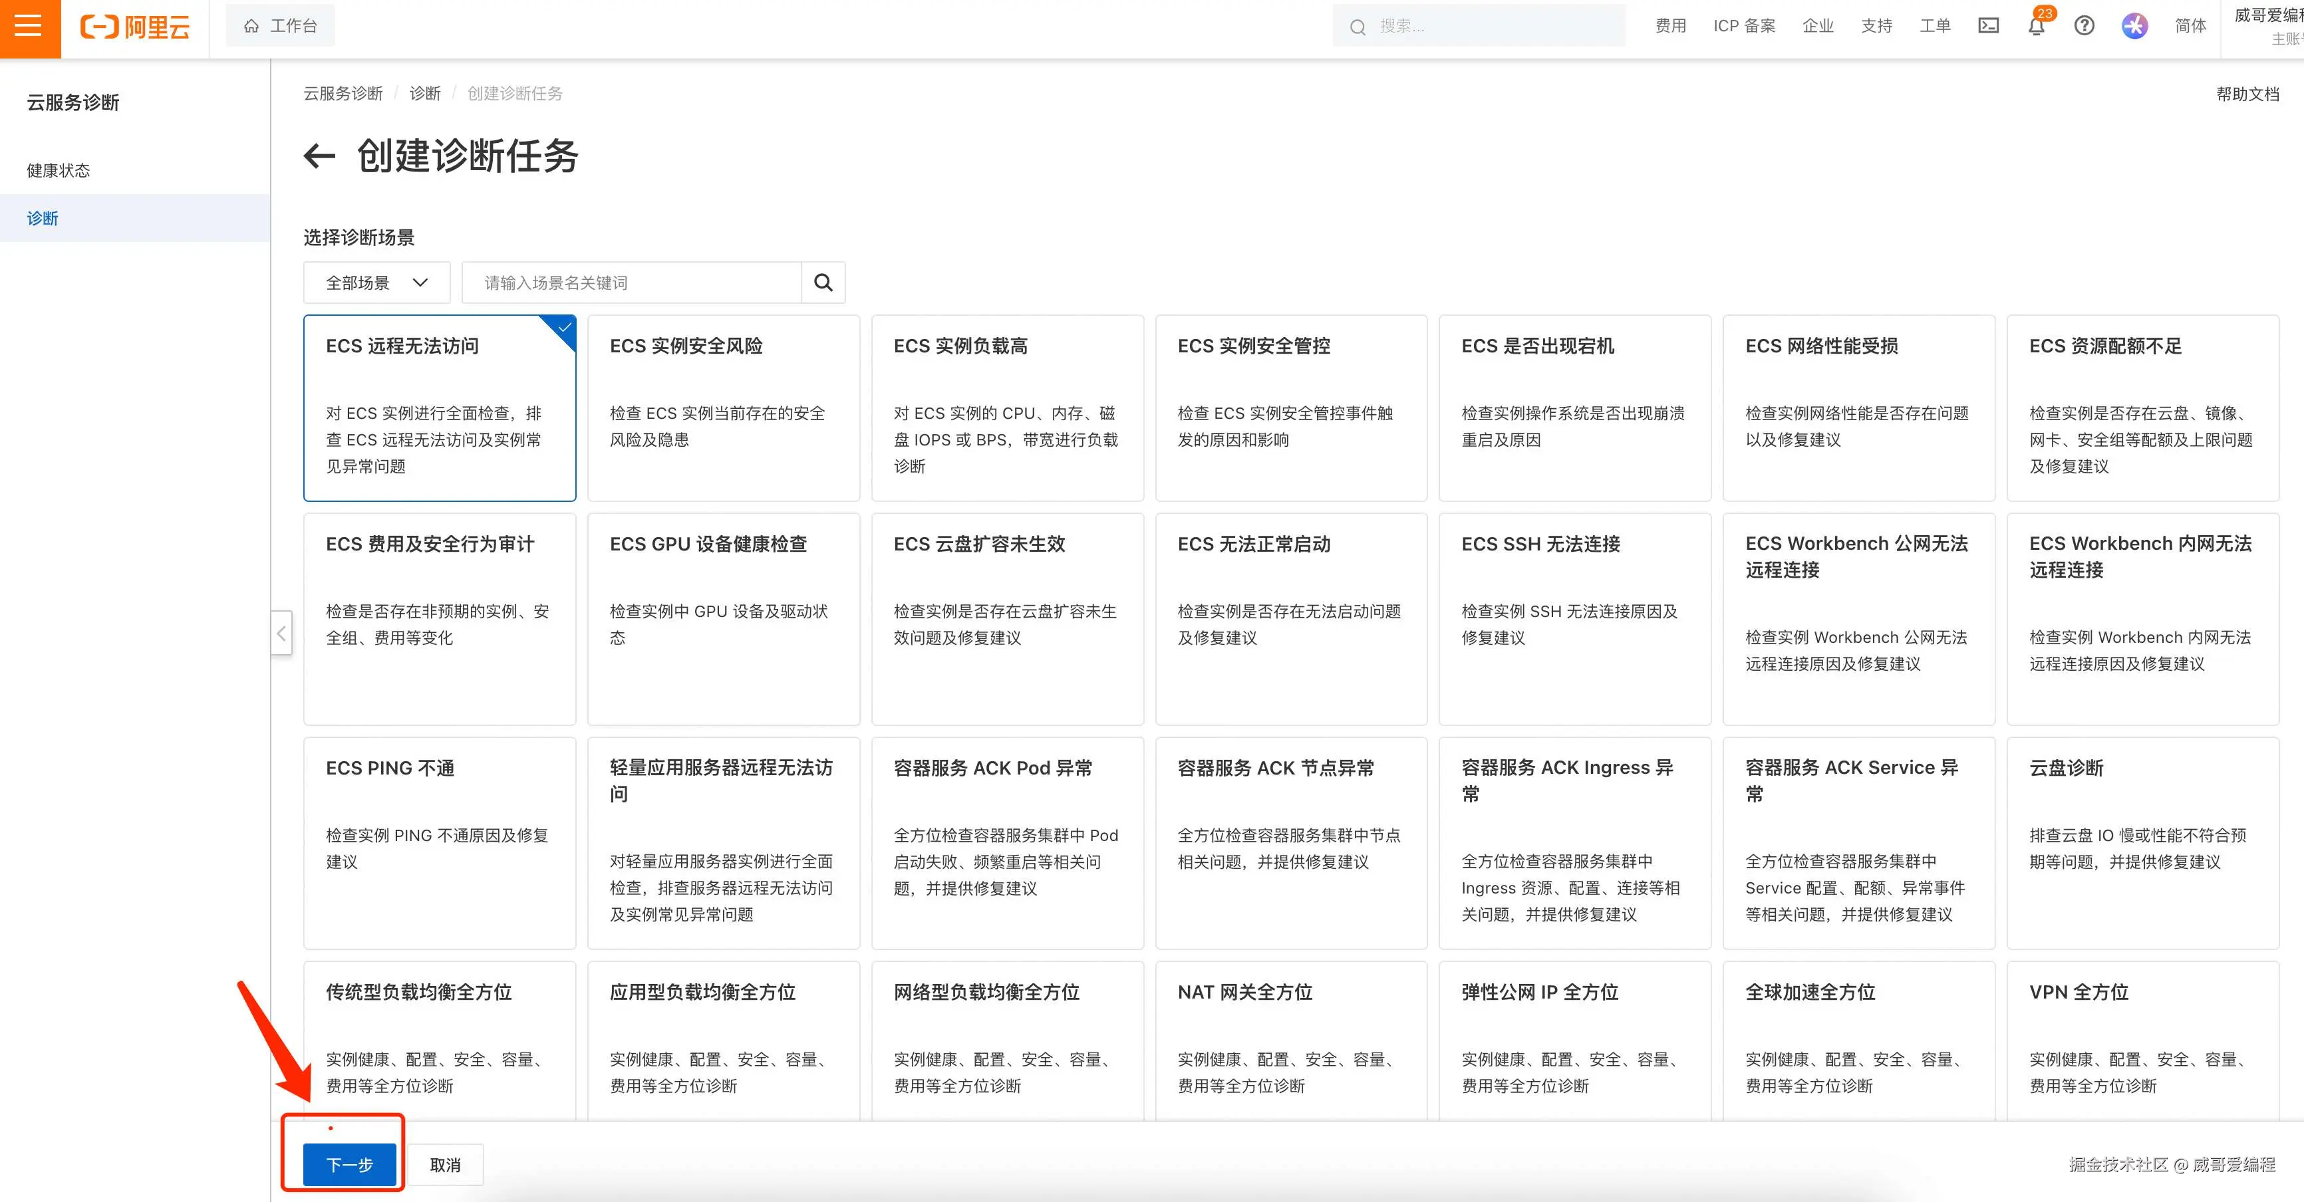Click the help question mark icon
The height and width of the screenshot is (1202, 2304).
click(2084, 26)
